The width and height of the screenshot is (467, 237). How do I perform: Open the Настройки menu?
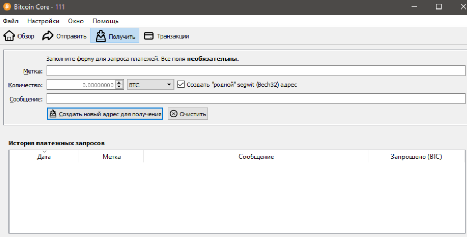coord(43,21)
